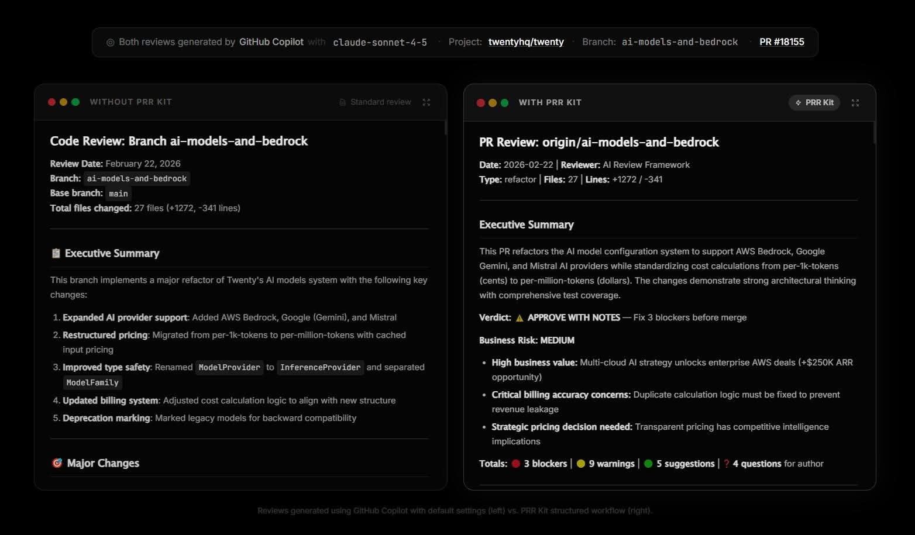Switch to the WITH PRR KIT panel

pyautogui.click(x=549, y=102)
